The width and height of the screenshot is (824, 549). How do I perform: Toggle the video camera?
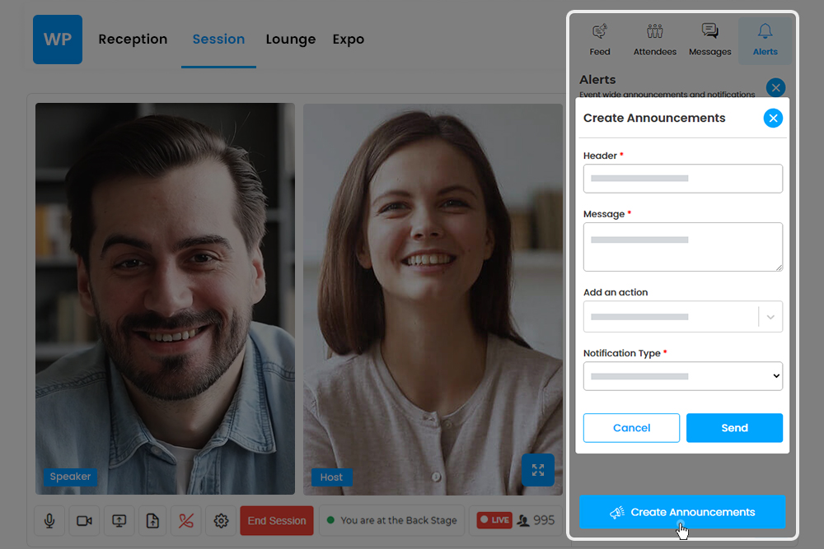click(x=84, y=520)
